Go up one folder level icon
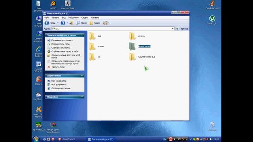The width and height of the screenshot is (253, 142). pyautogui.click(x=71, y=23)
